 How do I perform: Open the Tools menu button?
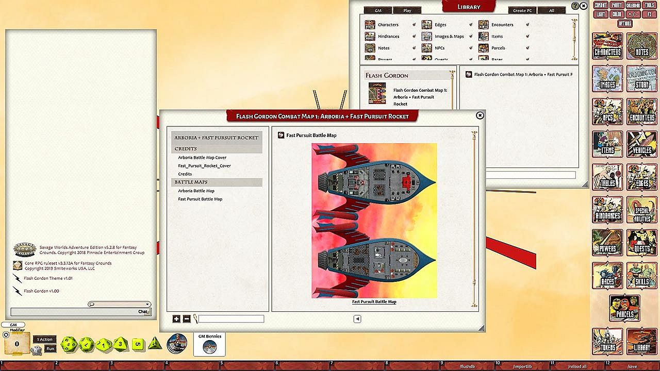tap(650, 5)
